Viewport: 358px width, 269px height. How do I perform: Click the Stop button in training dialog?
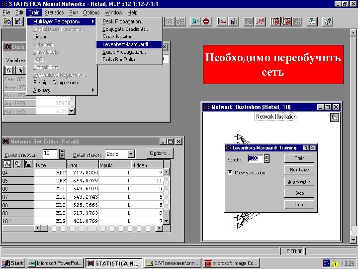[x=299, y=193]
